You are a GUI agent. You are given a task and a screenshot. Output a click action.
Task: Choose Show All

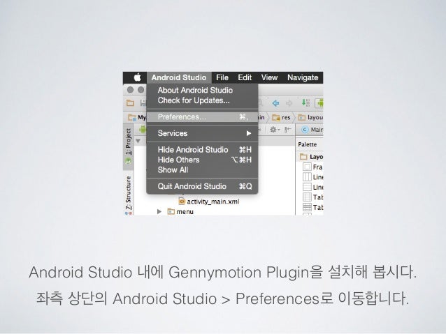point(202,170)
